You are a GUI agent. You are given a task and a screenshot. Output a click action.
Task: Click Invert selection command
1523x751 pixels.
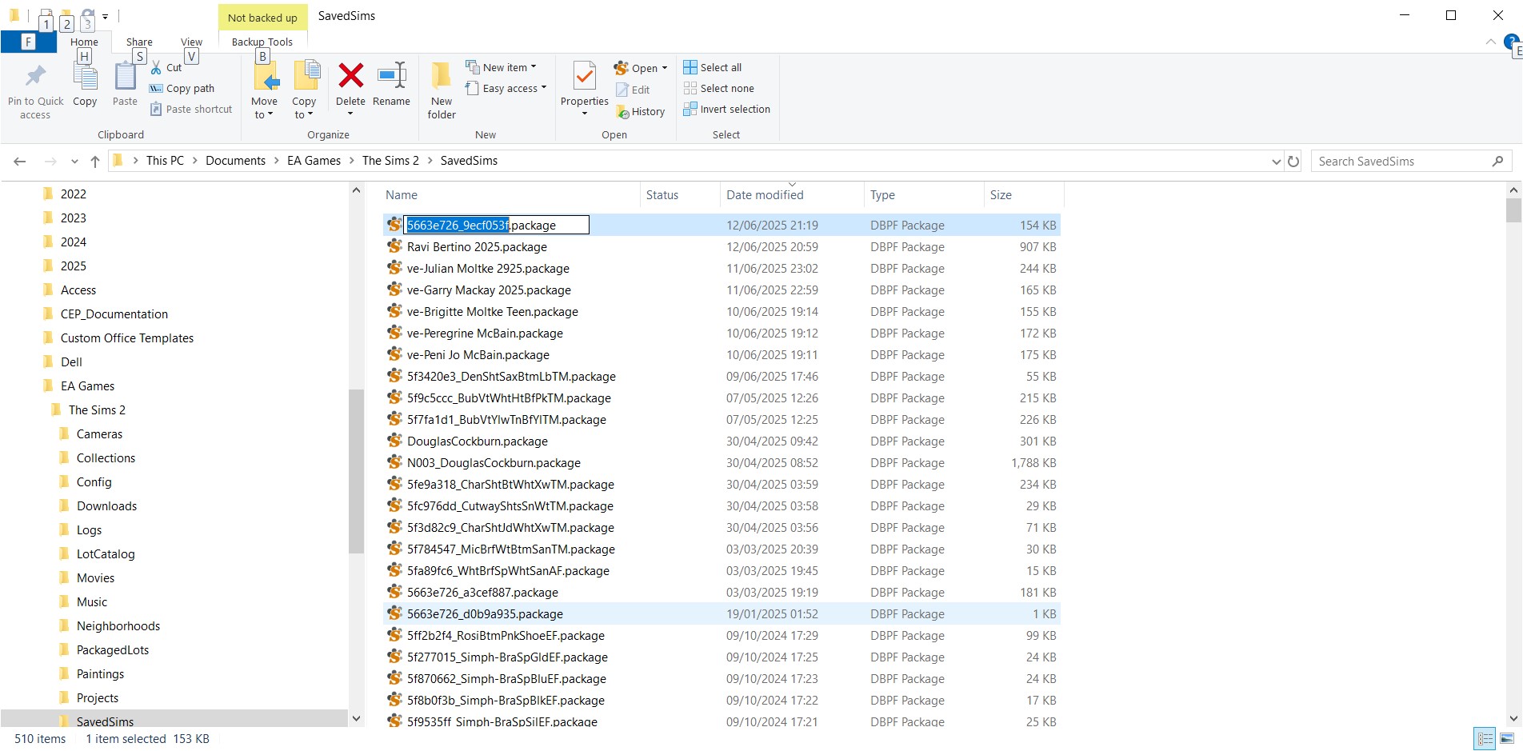click(726, 110)
